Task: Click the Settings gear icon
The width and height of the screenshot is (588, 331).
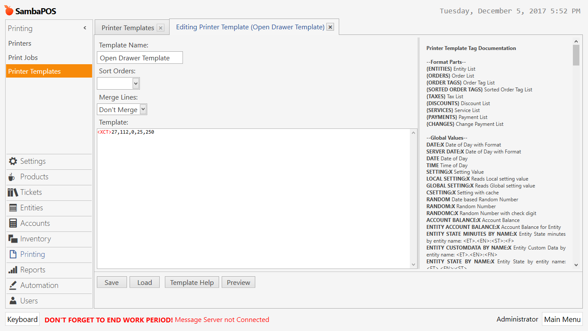Action: click(13, 161)
